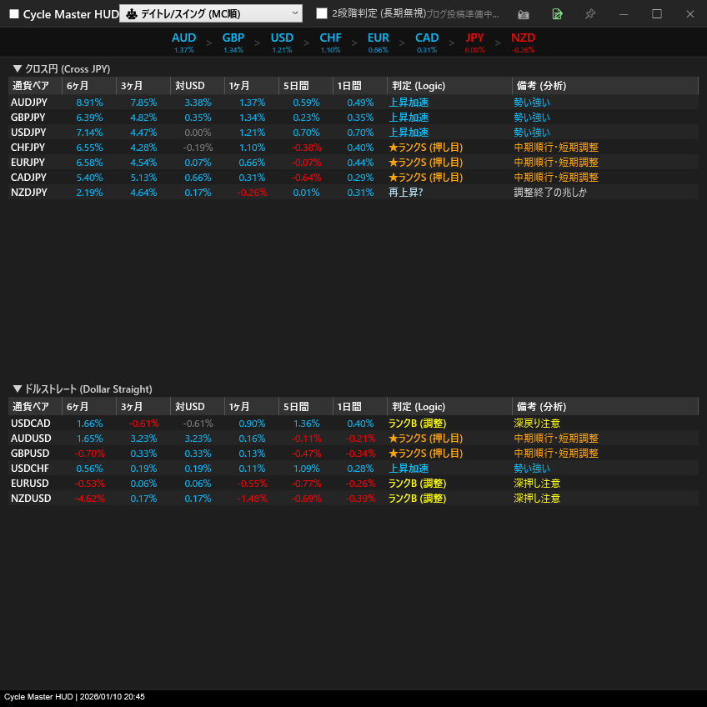Select JPY in the currency strength bar
707x707 pixels.
pyautogui.click(x=474, y=38)
